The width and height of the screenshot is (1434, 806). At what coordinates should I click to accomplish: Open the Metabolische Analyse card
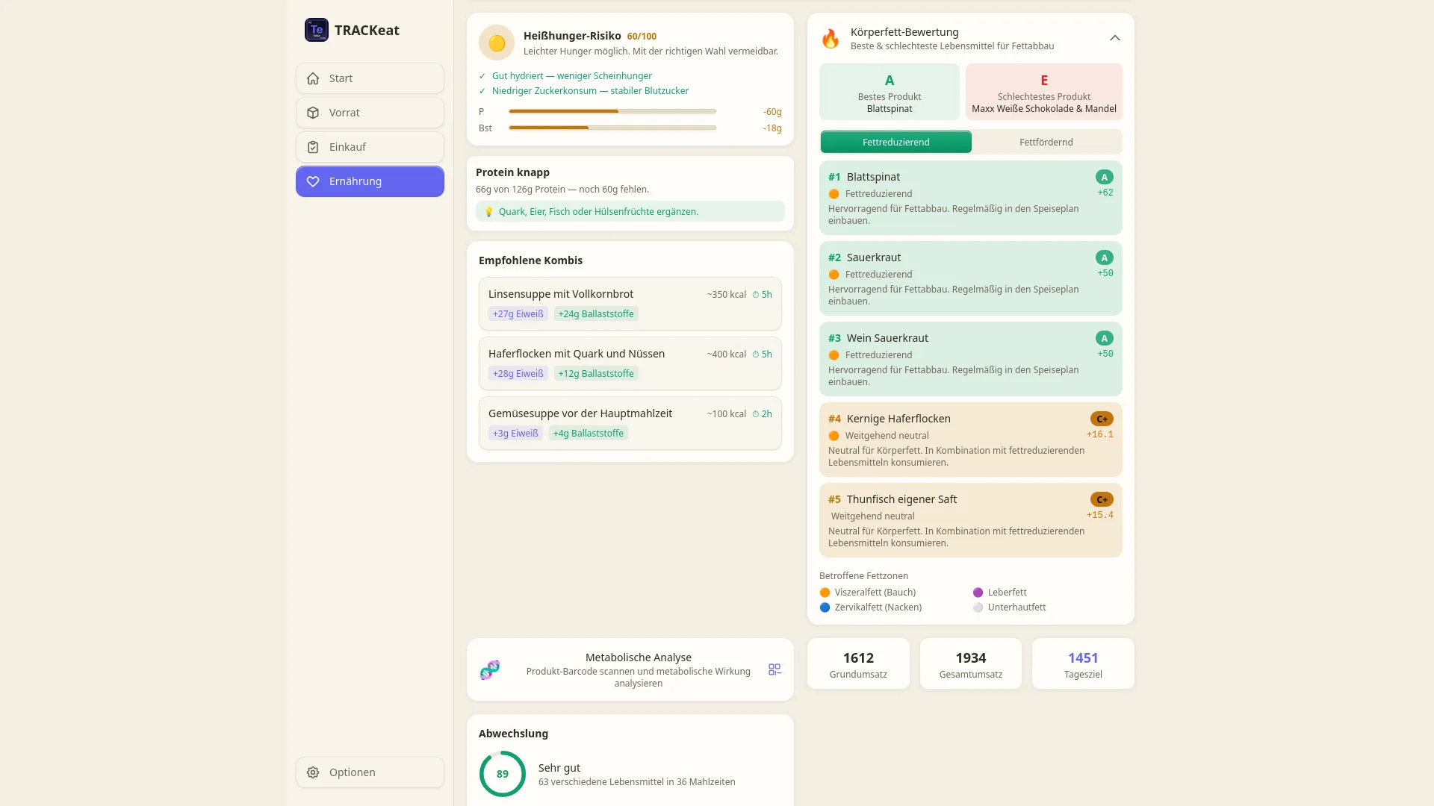(630, 669)
